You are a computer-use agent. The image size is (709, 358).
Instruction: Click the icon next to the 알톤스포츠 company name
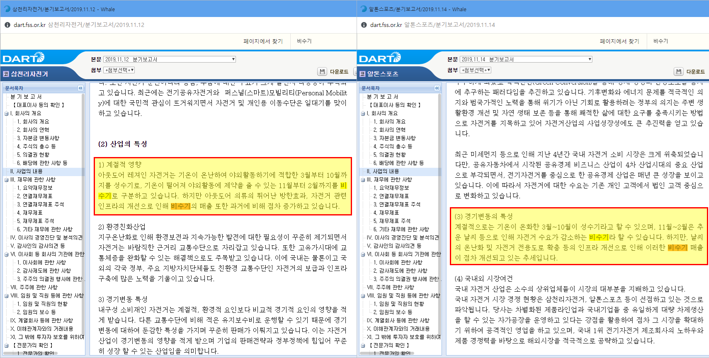[362, 74]
